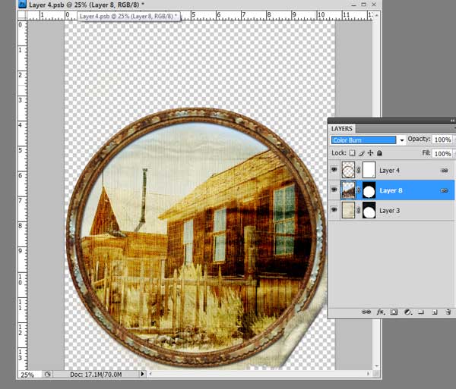
Task: Create new adjustment layer from footer icon
Action: click(408, 312)
